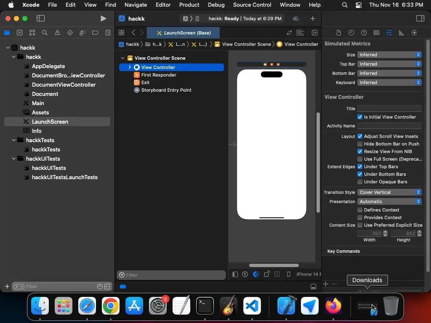The image size is (431, 323).
Task: Show the Size inspector ruler icon
Action: pos(402,33)
